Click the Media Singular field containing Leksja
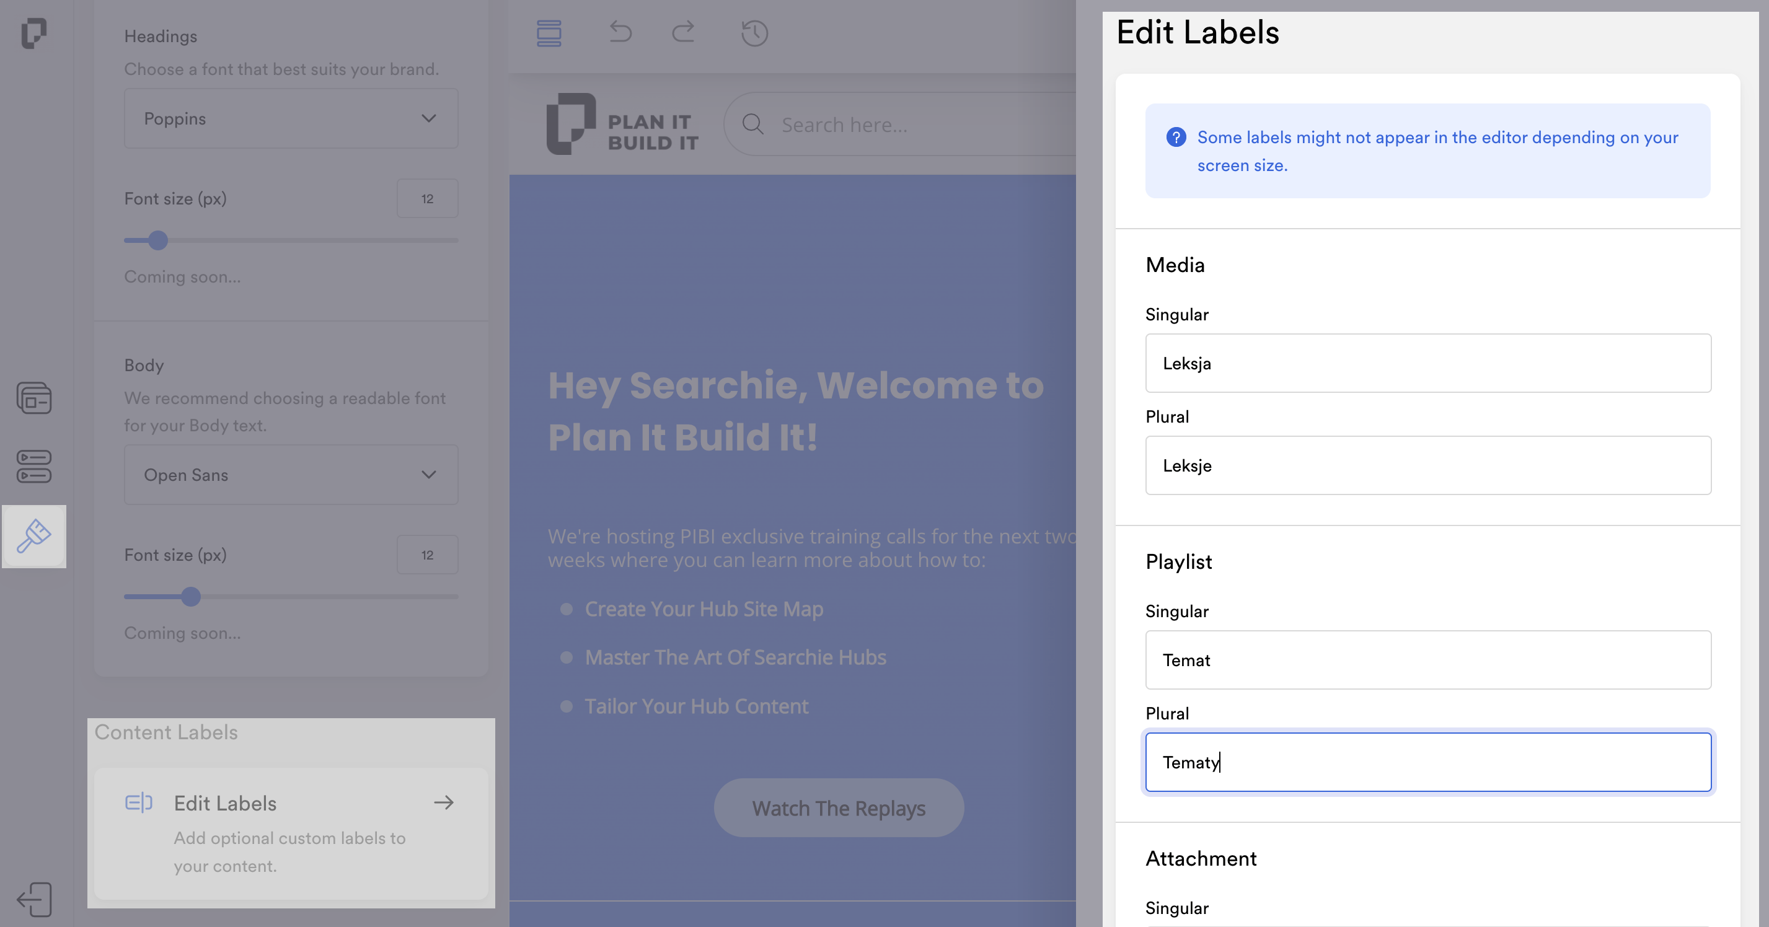 click(1427, 363)
